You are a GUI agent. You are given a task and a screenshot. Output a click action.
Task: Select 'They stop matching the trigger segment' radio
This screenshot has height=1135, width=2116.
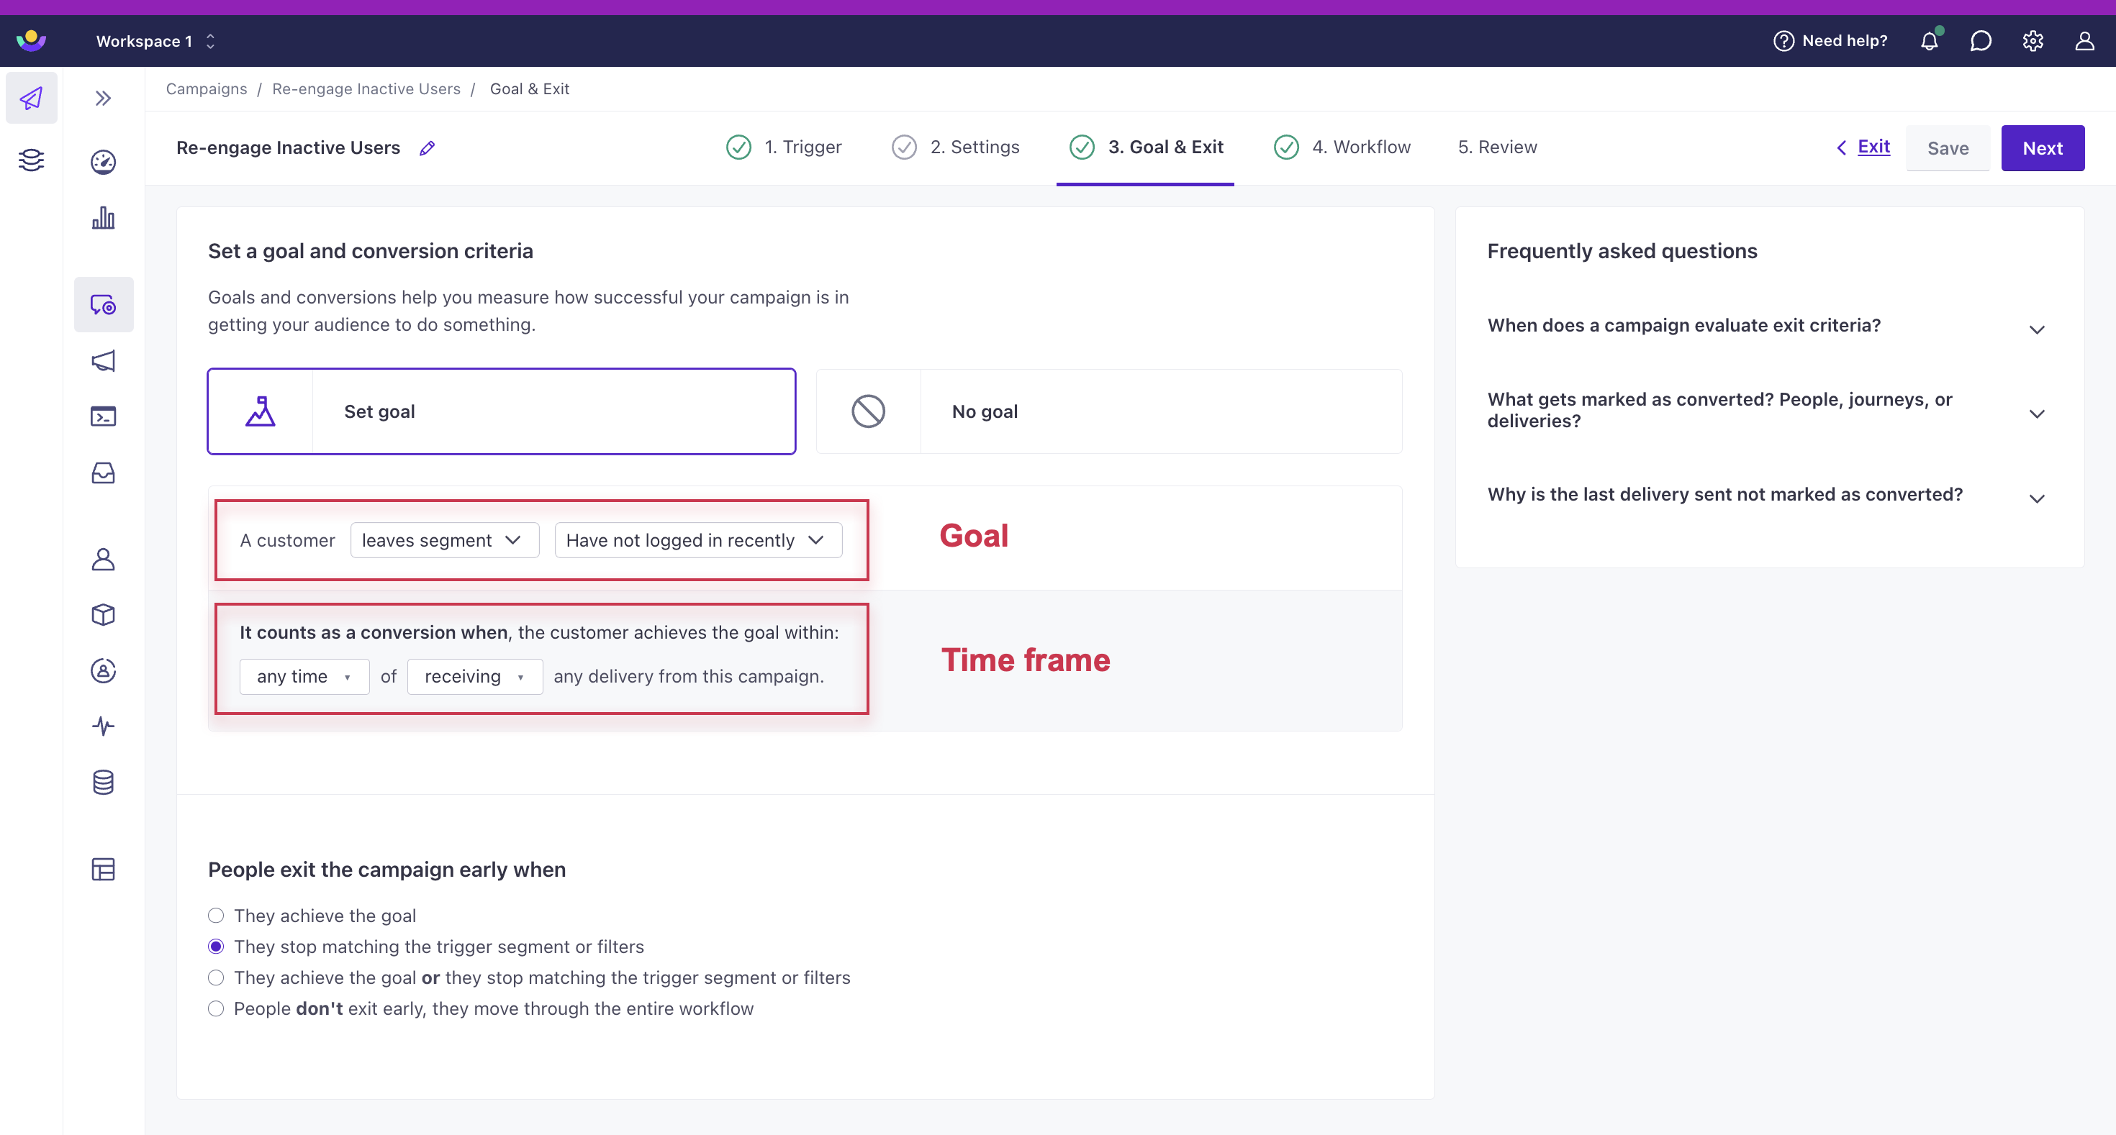(x=216, y=947)
